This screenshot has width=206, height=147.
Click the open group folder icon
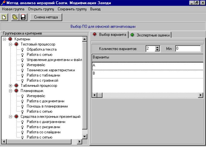pyautogui.click(x=16, y=17)
